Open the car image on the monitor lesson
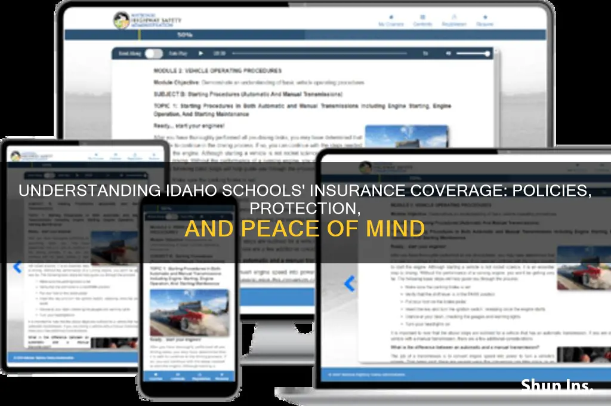The width and height of the screenshot is (611, 406). click(406, 136)
